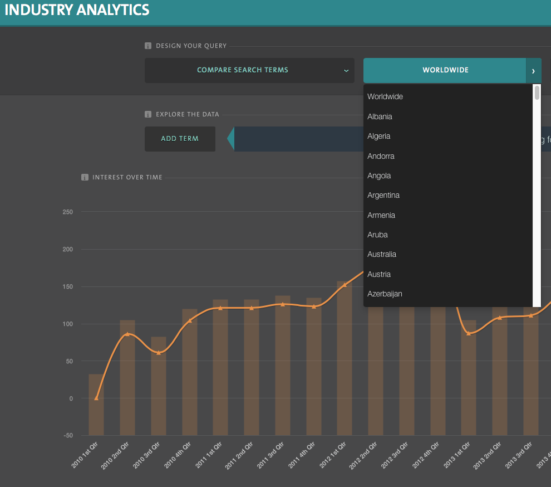Select Albania from the country list
This screenshot has width=551, height=487.
tap(380, 116)
